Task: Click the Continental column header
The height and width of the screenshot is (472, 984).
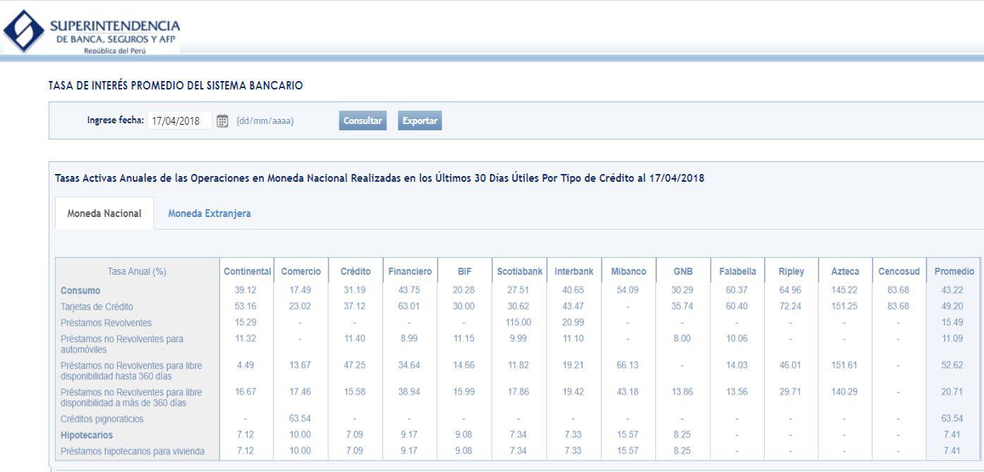Action: (247, 272)
